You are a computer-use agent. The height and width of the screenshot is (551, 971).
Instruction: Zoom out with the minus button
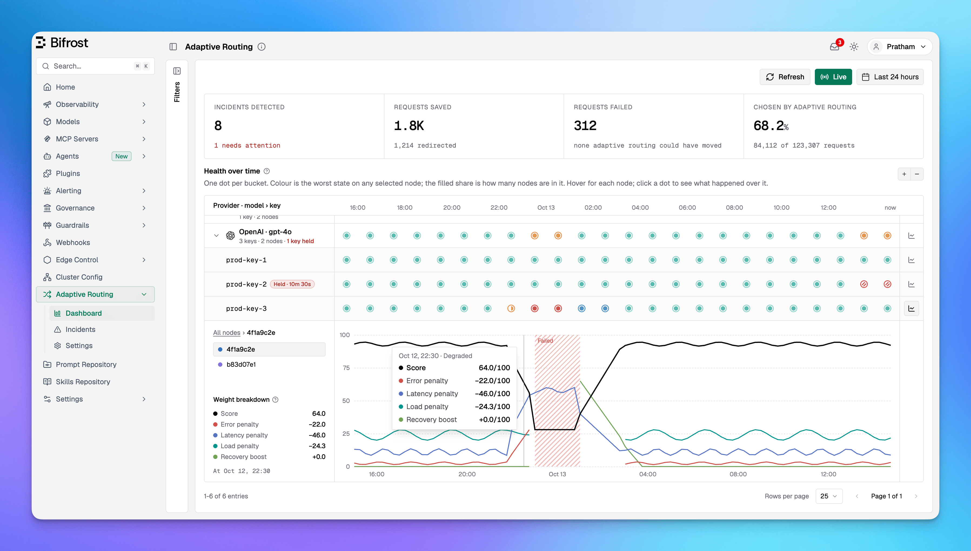click(x=917, y=174)
